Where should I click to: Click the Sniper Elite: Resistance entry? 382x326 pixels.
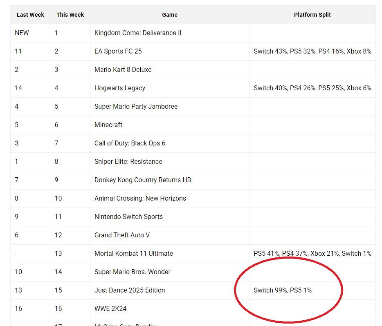pyautogui.click(x=128, y=162)
